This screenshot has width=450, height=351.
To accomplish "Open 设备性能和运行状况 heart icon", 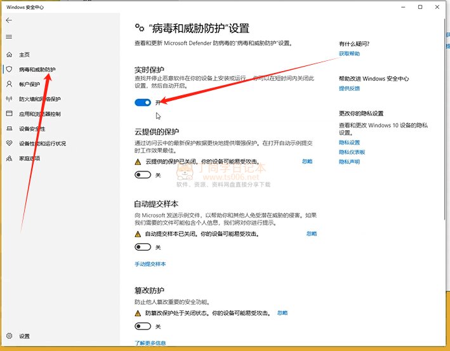I will pos(9,143).
